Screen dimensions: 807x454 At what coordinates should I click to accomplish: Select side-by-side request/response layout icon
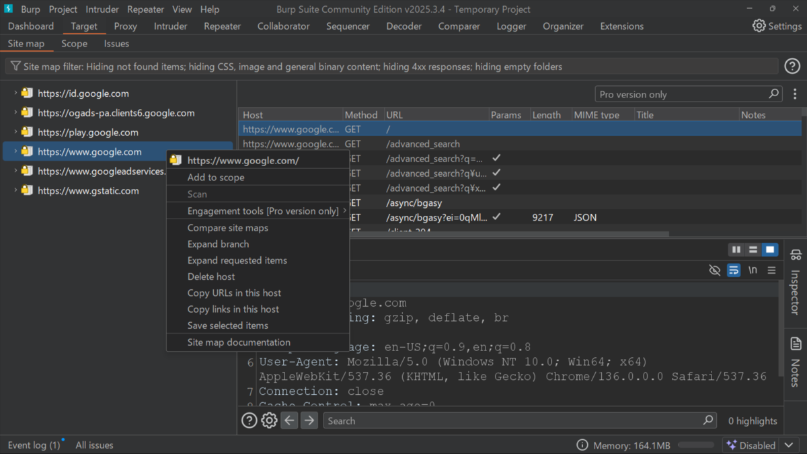(x=736, y=250)
